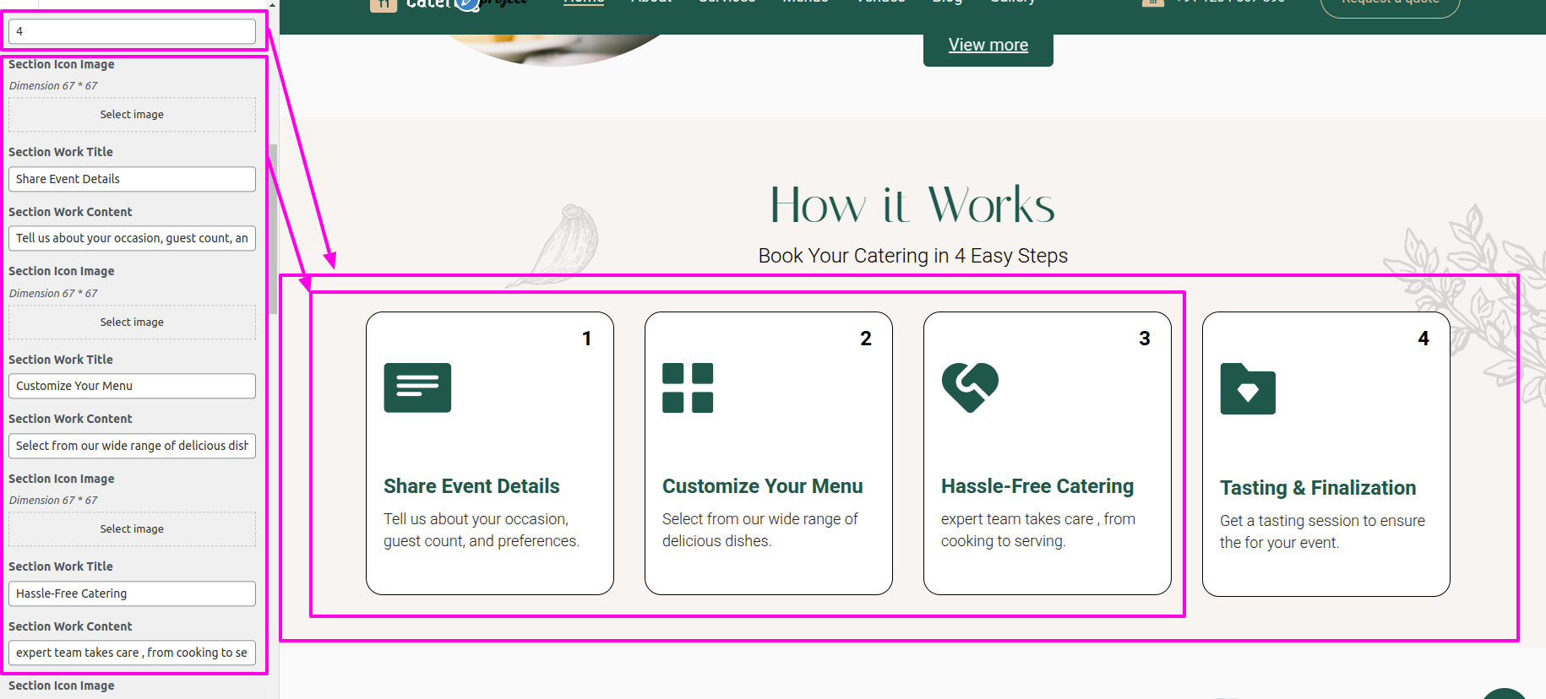Screen dimensions: 1546x699
Task: Click the folder icon in Tasting & Finalization card
Action: (x=1248, y=388)
